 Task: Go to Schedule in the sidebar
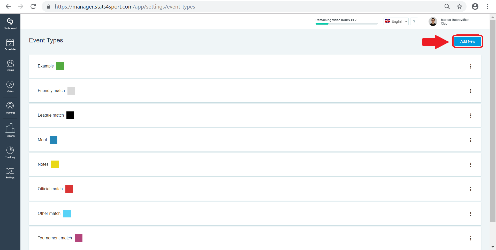(x=10, y=44)
